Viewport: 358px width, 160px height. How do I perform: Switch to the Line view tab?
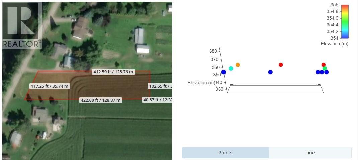point(310,153)
